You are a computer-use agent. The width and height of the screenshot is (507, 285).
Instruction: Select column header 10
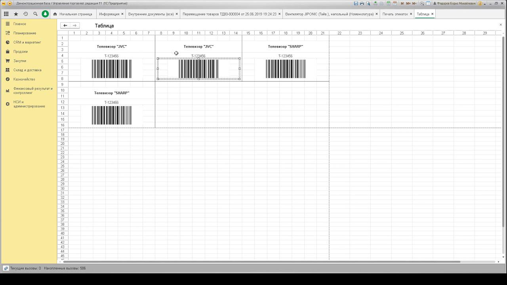pos(186,33)
